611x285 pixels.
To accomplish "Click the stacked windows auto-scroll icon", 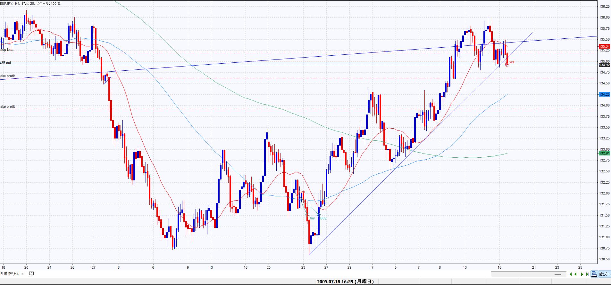I will tap(594, 274).
